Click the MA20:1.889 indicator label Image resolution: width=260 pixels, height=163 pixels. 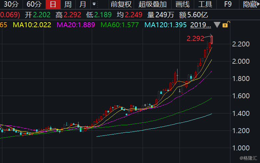(76, 25)
